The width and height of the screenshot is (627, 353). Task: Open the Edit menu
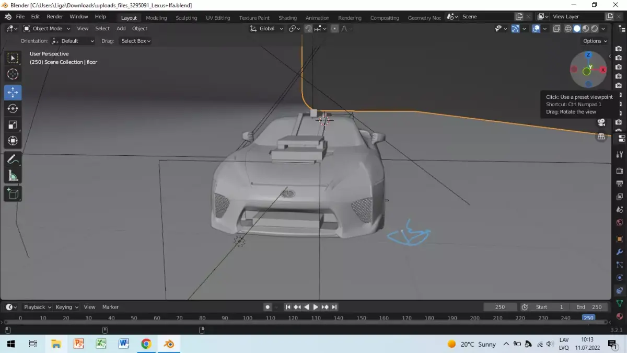(x=36, y=17)
